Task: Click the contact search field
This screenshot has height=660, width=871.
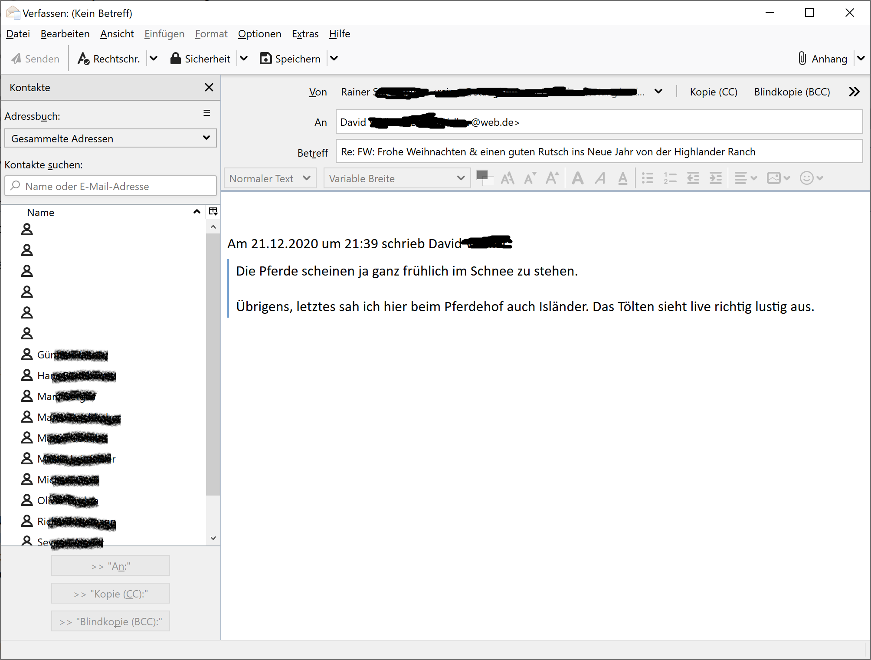Action: [111, 186]
